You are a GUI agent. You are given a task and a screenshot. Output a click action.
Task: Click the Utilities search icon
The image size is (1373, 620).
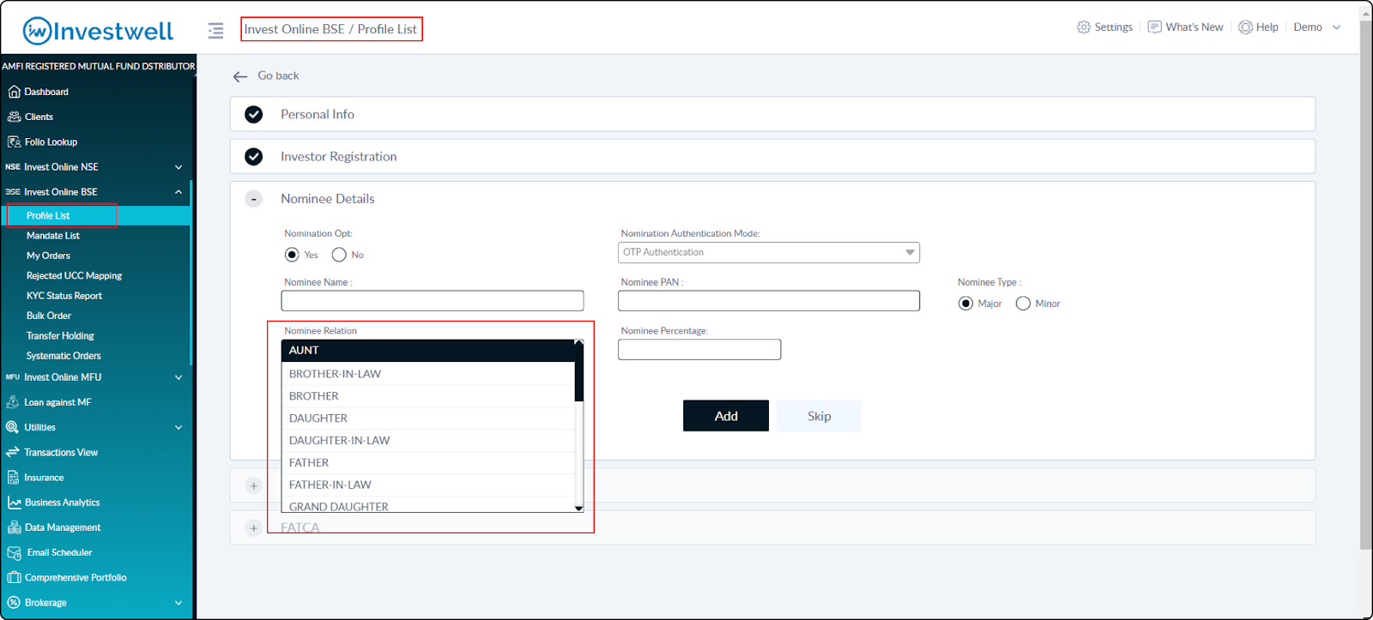[12, 427]
